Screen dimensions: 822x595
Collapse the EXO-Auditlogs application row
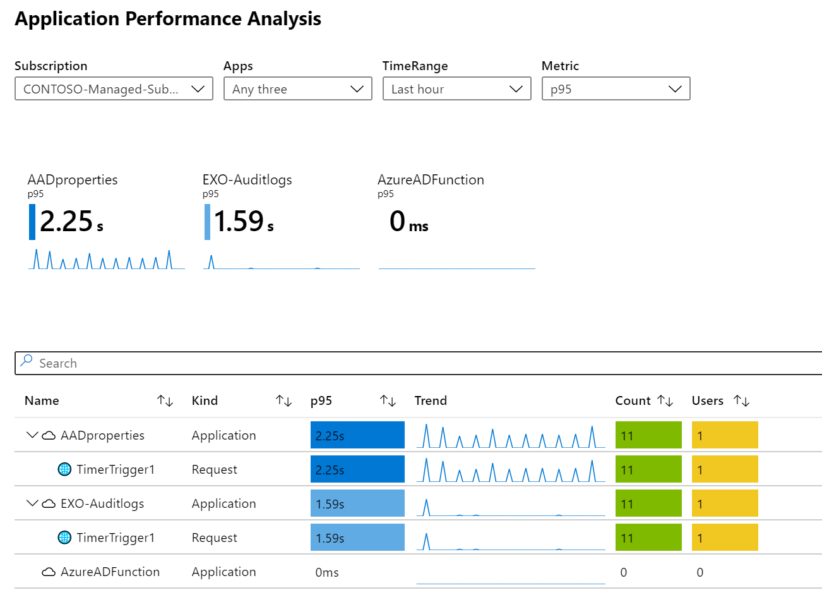pos(32,503)
